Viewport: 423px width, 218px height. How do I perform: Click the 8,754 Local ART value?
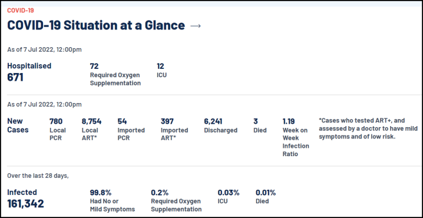point(92,130)
